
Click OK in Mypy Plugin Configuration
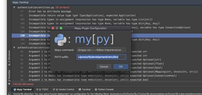click(x=121, y=66)
